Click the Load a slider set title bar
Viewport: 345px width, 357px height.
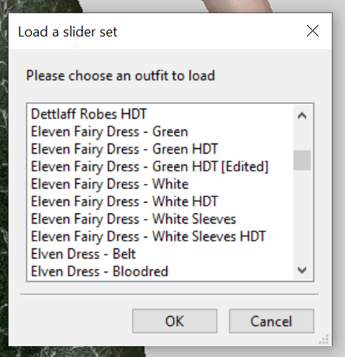pyautogui.click(x=155, y=31)
